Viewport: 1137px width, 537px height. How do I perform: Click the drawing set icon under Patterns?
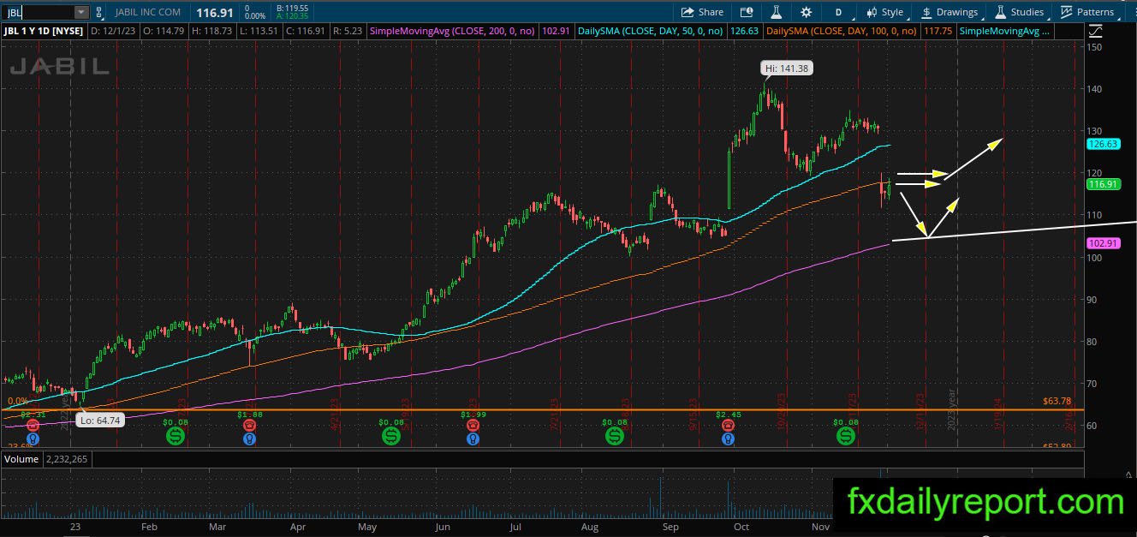click(x=1097, y=32)
